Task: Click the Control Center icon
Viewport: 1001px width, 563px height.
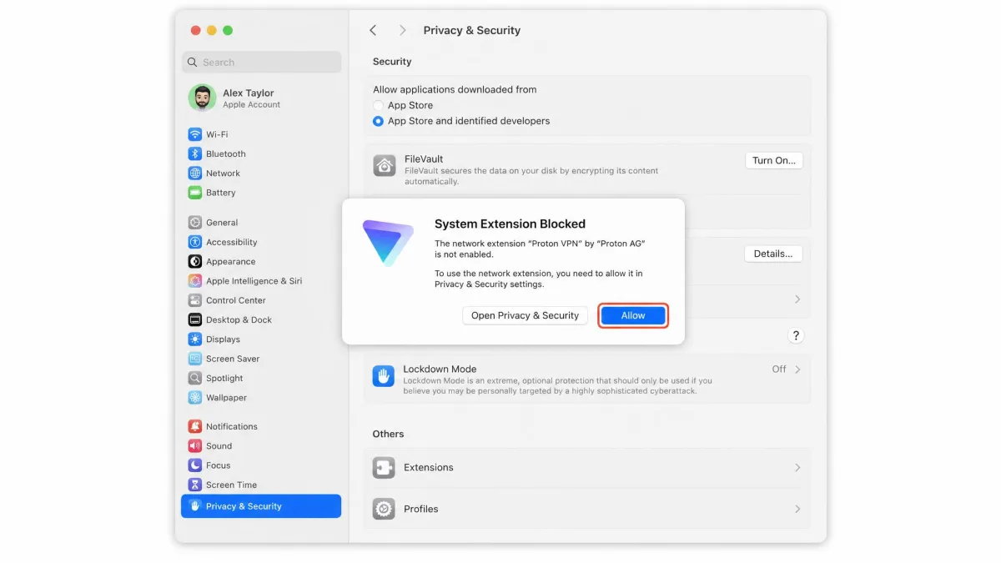Action: (x=194, y=300)
